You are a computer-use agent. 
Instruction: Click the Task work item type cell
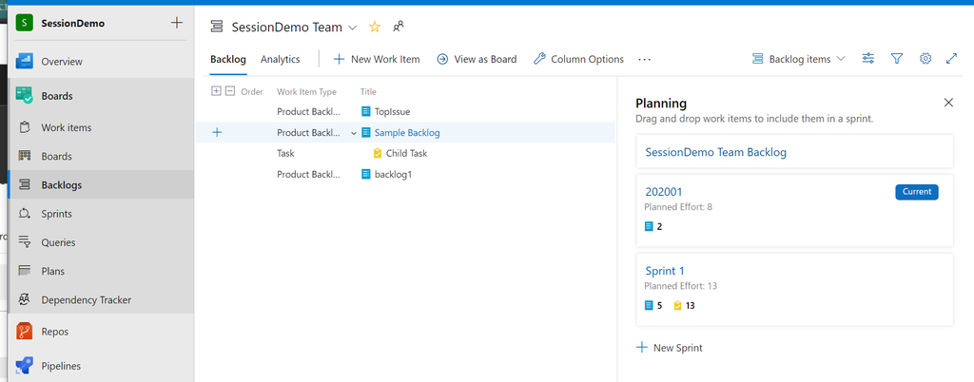click(x=285, y=153)
